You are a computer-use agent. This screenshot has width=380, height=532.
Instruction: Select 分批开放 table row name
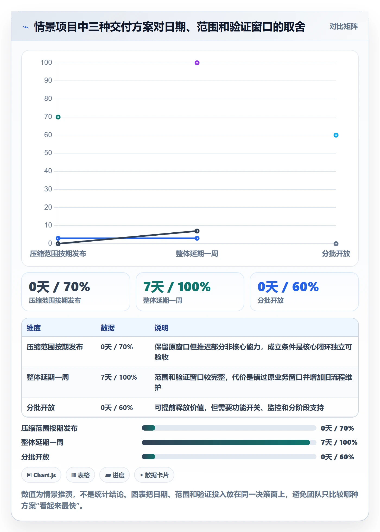tap(41, 408)
